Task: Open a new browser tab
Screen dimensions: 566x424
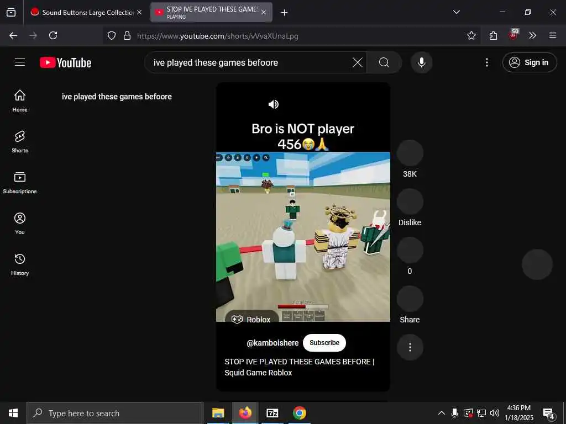Action: 284,13
